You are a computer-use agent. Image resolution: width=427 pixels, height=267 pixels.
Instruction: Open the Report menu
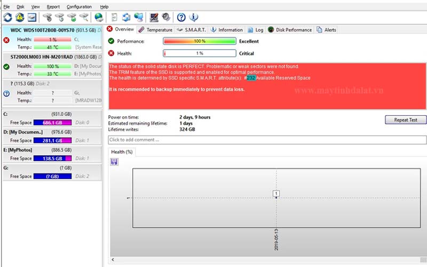pos(53,6)
